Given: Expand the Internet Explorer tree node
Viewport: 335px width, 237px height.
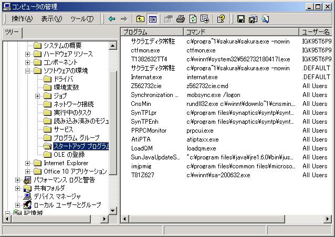Looking at the screenshot, I should tap(28, 163).
